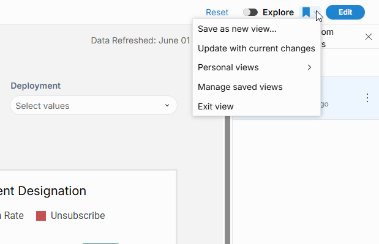Image resolution: width=379 pixels, height=244 pixels.
Task: Click the Unsubscribe legend label
Action: point(78,215)
